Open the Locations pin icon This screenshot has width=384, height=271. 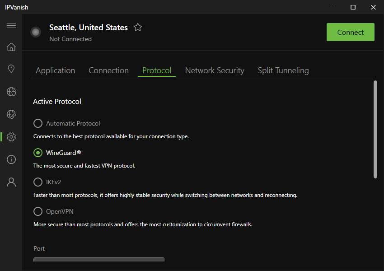pos(11,69)
